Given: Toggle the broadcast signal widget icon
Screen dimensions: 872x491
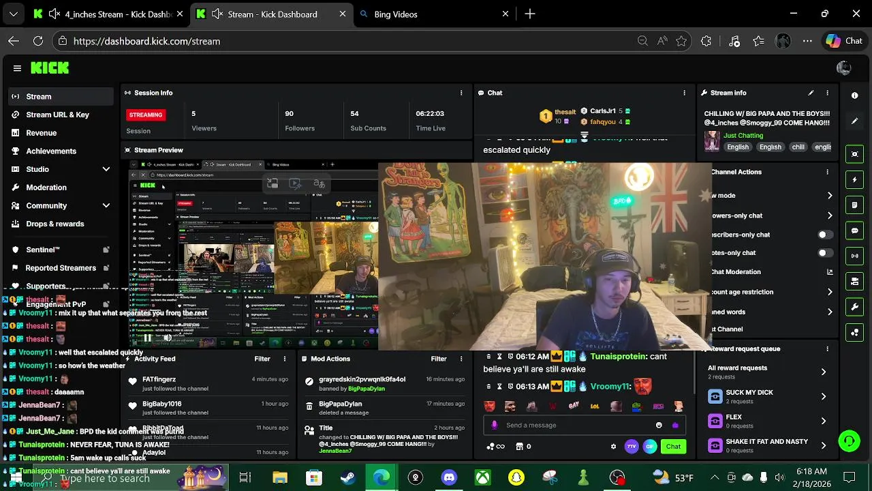Looking at the screenshot, I should click(x=855, y=256).
